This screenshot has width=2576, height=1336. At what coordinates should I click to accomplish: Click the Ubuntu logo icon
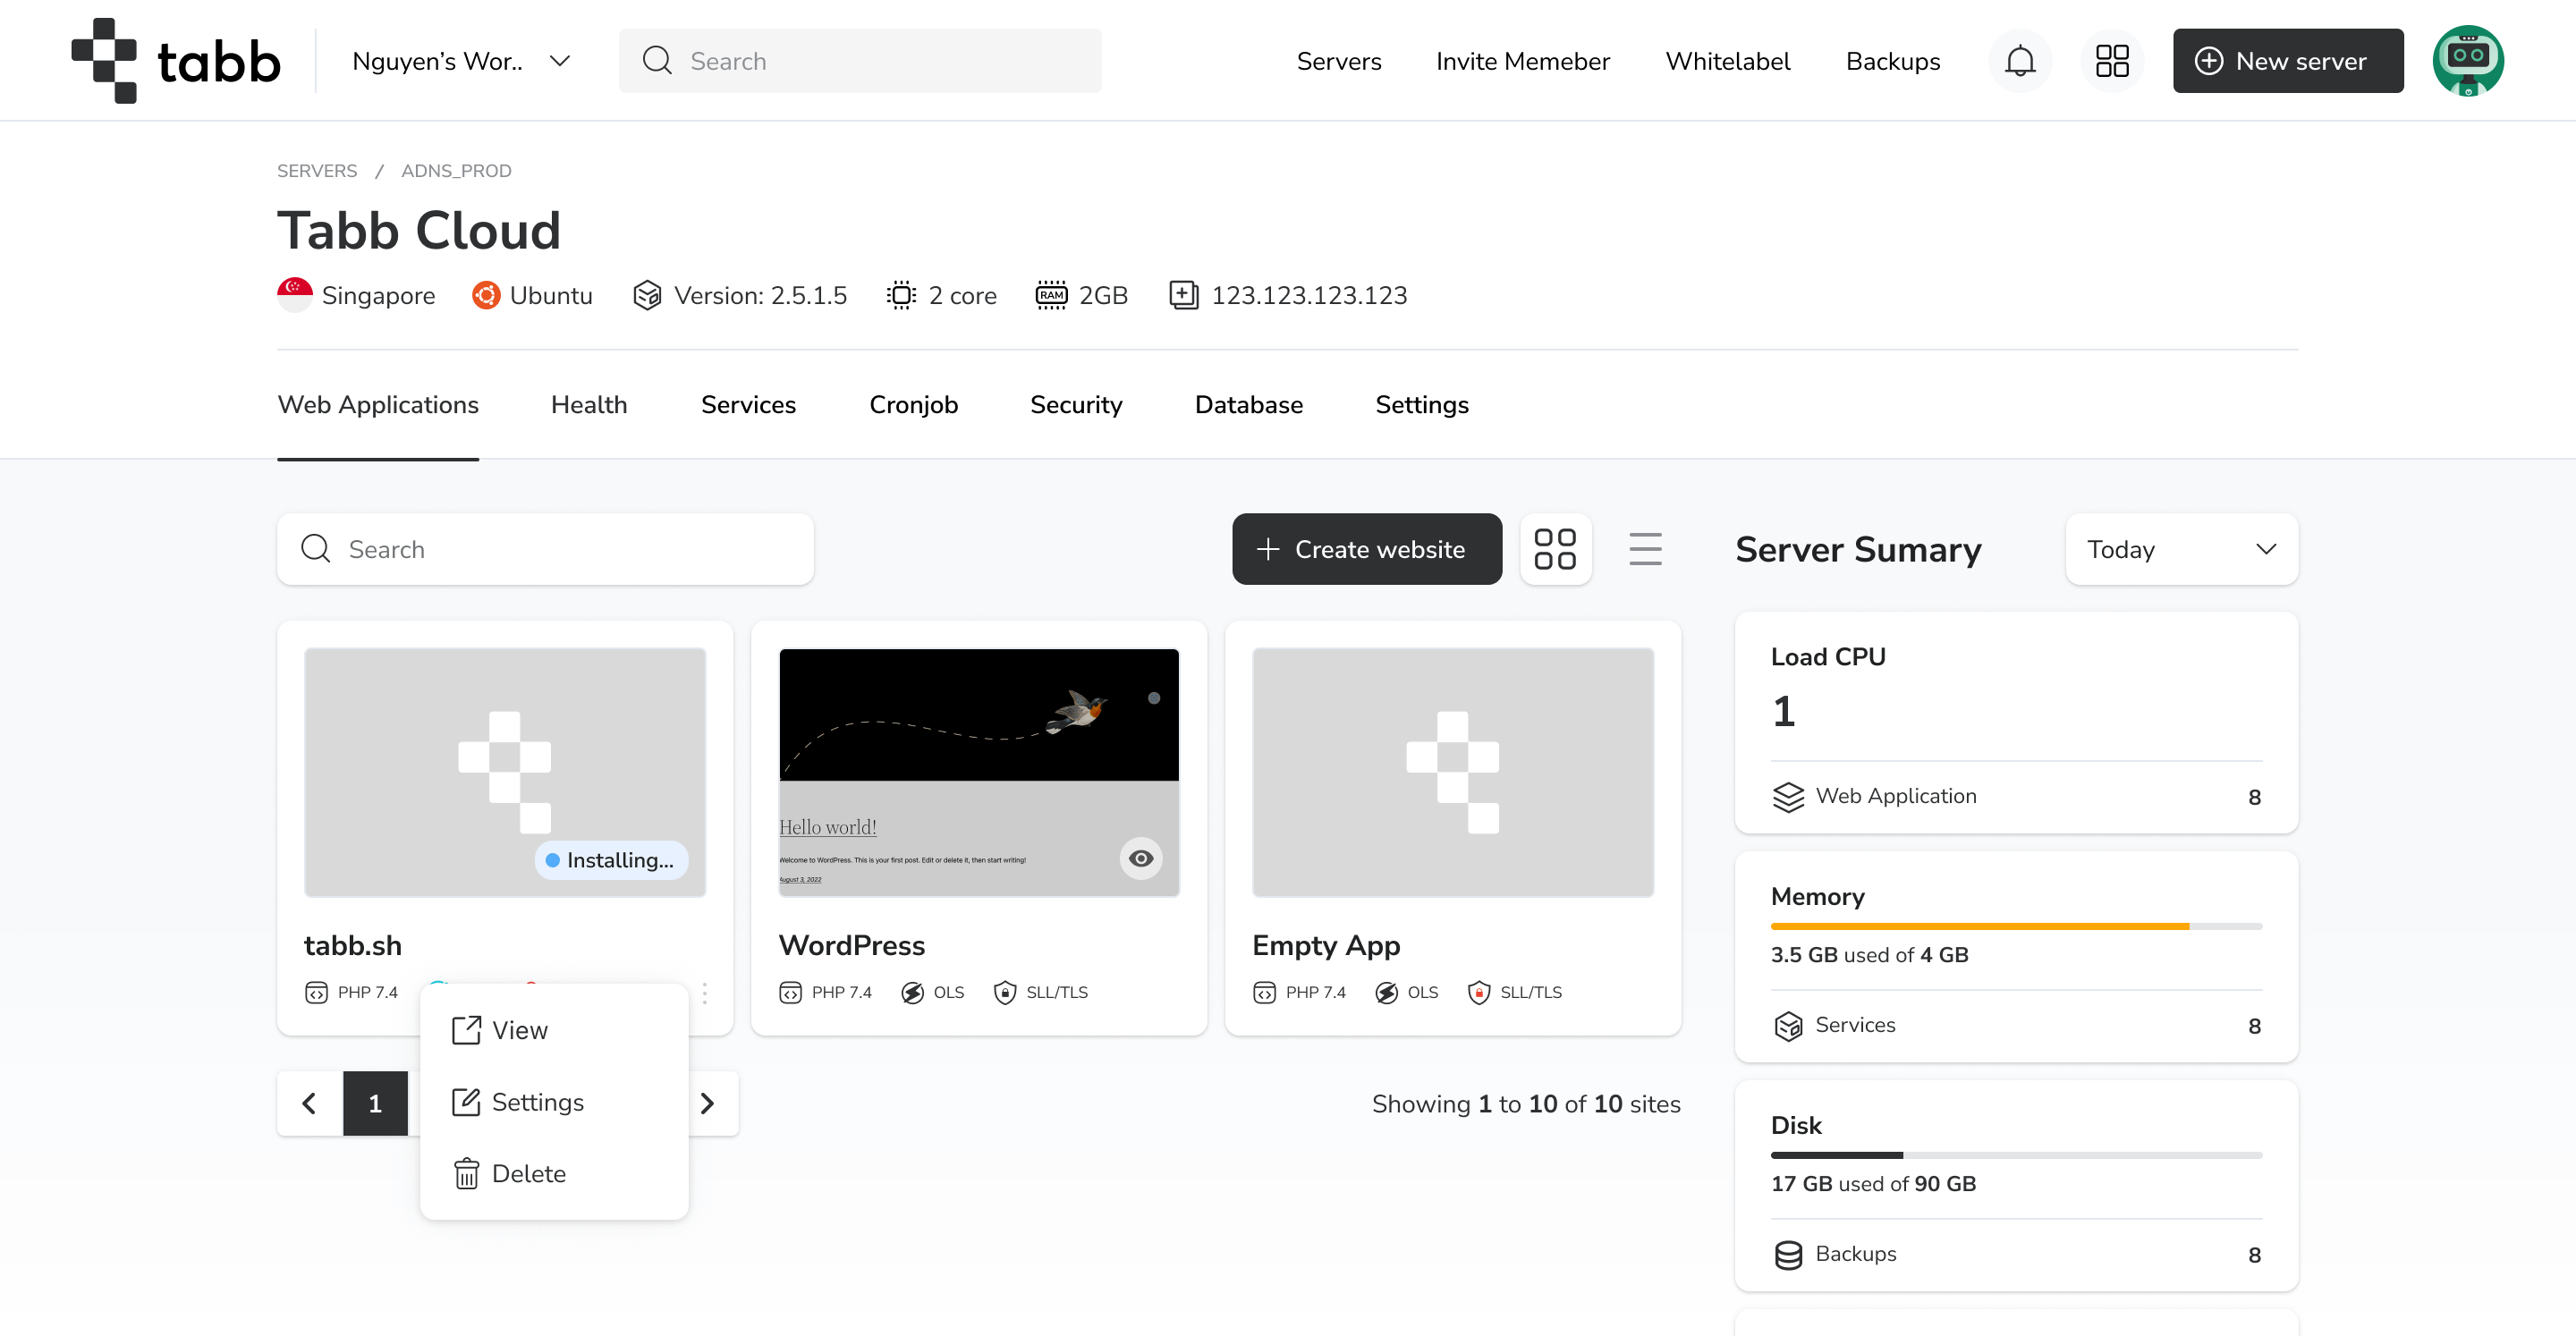pos(486,295)
